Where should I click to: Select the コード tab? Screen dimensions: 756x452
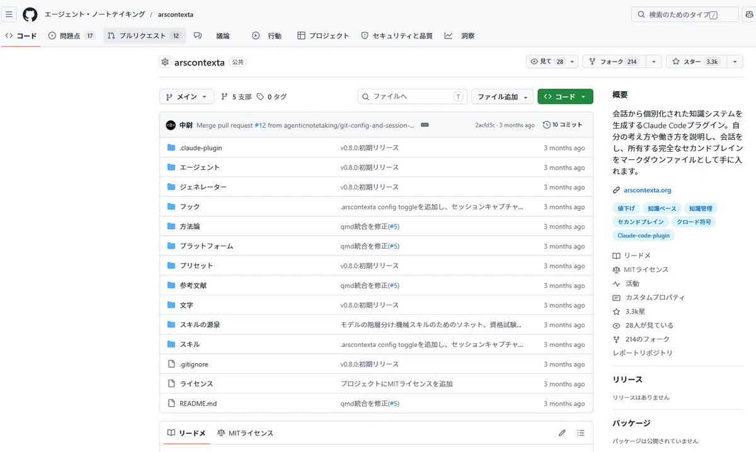[21, 36]
